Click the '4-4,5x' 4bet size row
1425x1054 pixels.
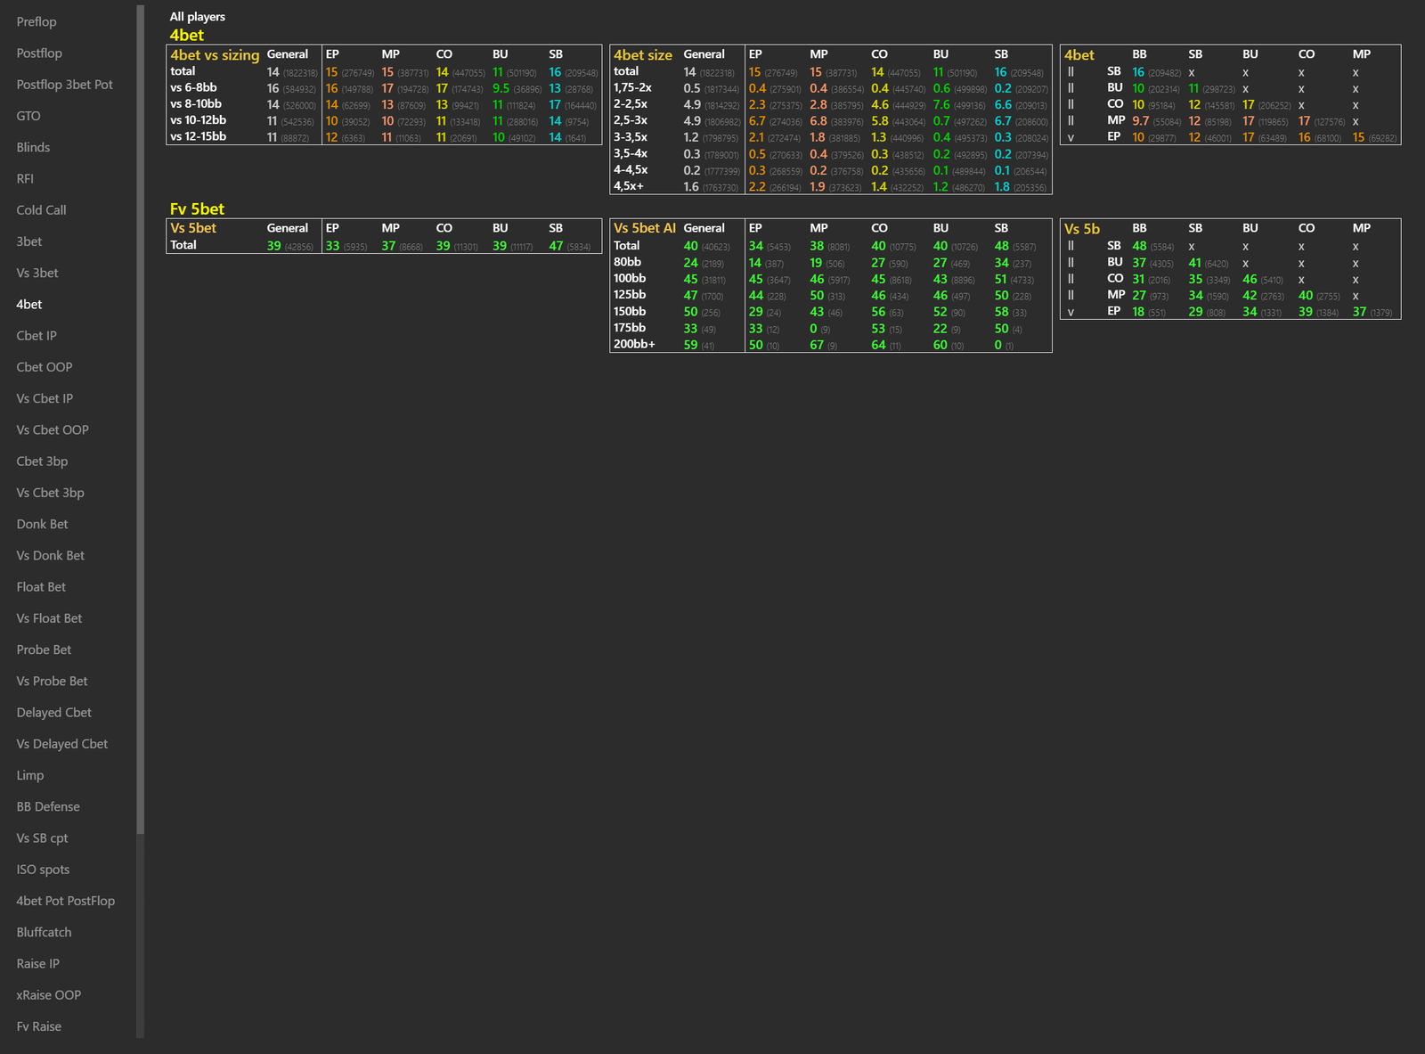tap(631, 169)
